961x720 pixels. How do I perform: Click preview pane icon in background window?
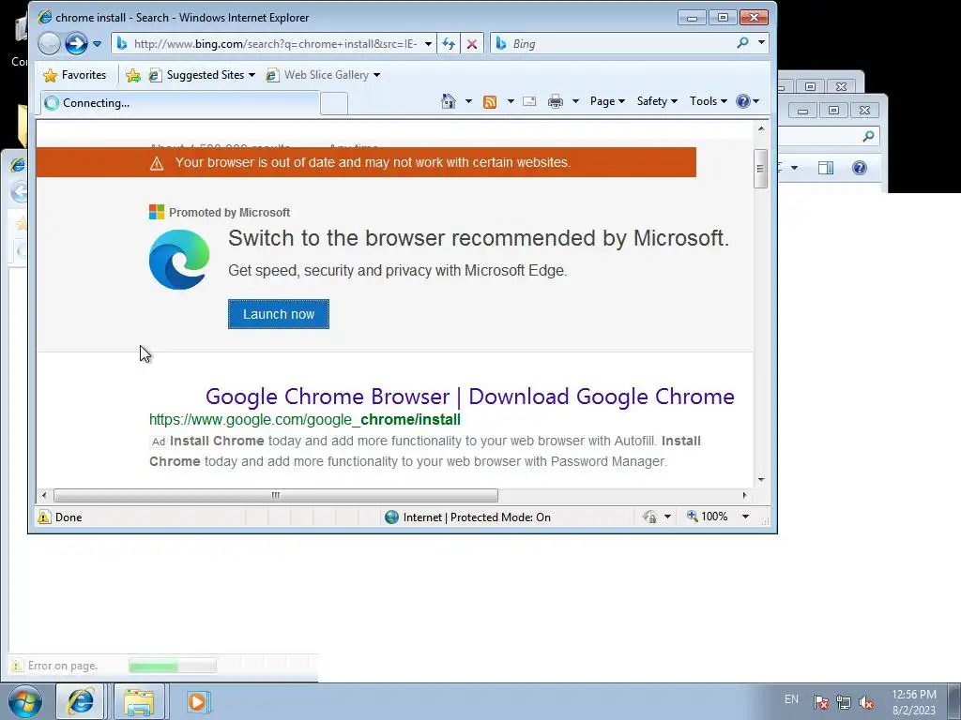tap(826, 168)
